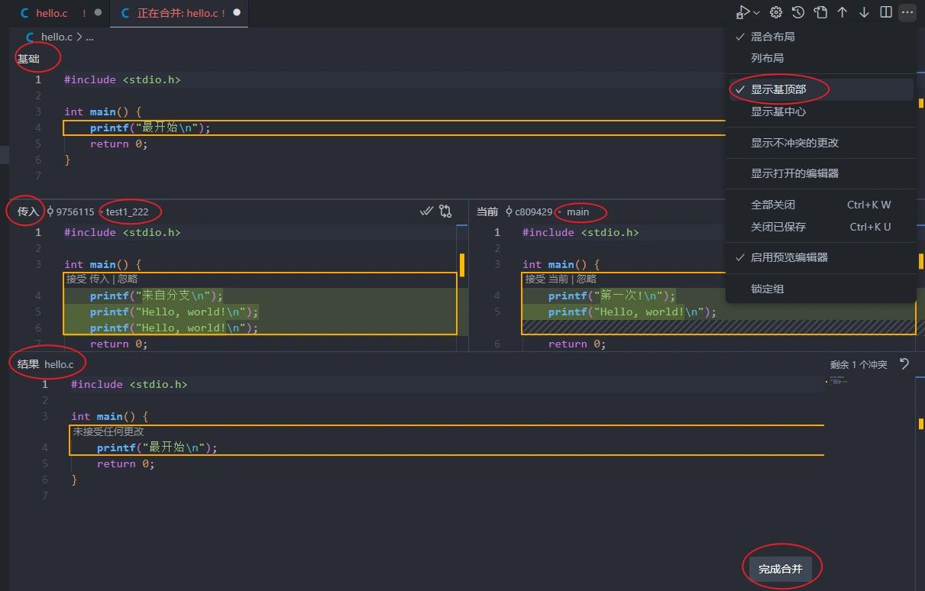Click the 完成合并 button

pyautogui.click(x=780, y=569)
